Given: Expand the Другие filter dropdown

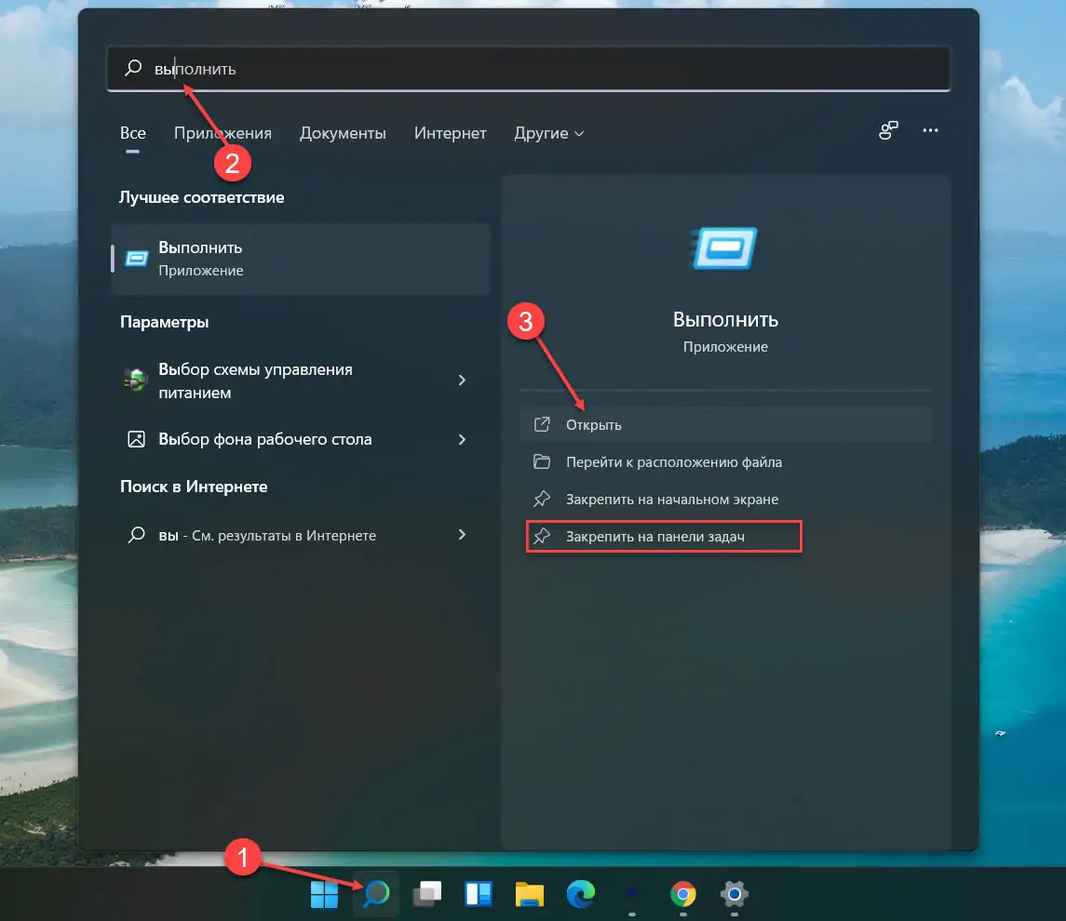Looking at the screenshot, I should coord(549,134).
